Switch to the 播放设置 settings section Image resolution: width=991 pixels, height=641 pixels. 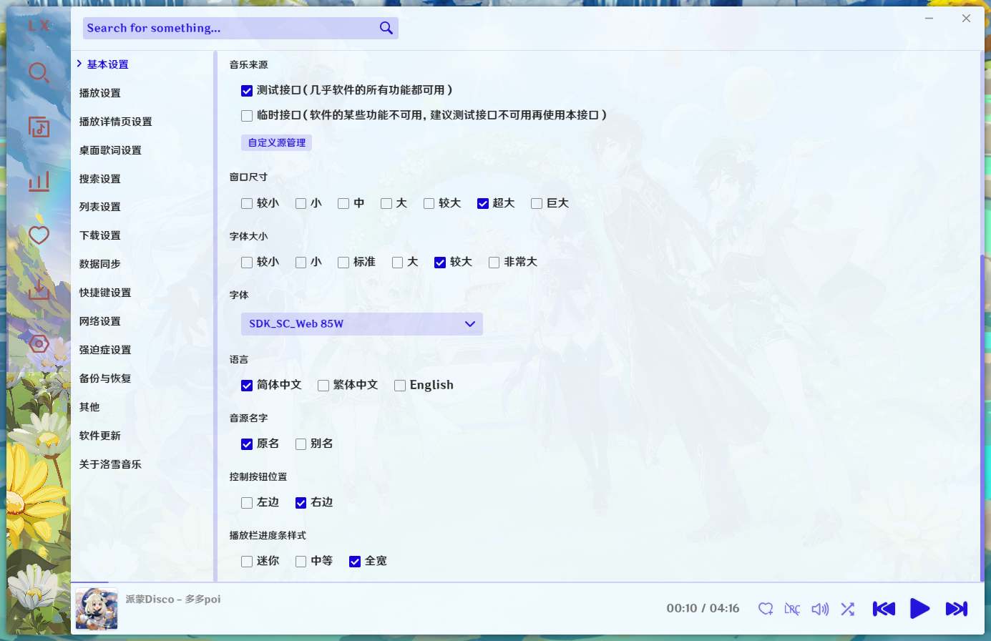pos(100,93)
